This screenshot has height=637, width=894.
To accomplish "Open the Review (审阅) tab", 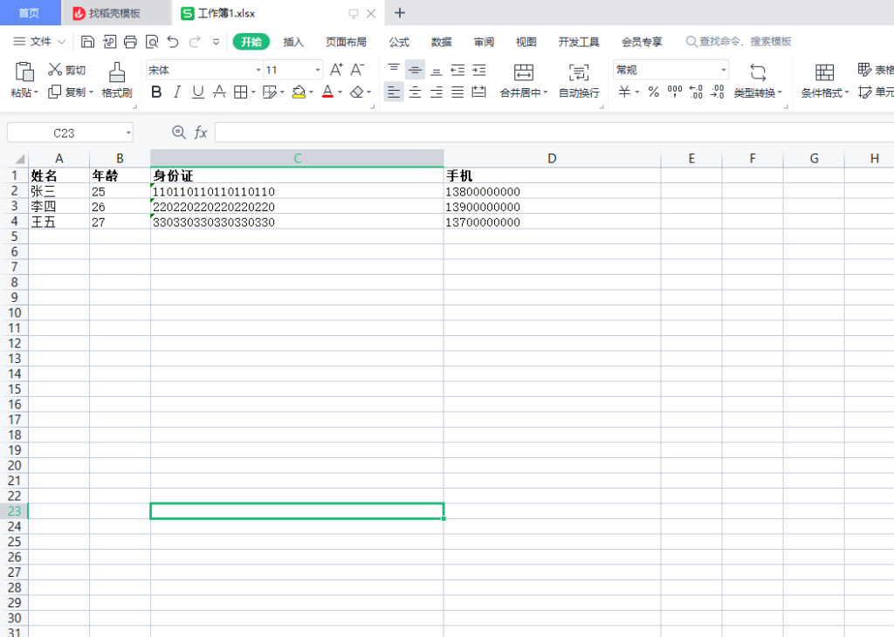I will pyautogui.click(x=484, y=42).
